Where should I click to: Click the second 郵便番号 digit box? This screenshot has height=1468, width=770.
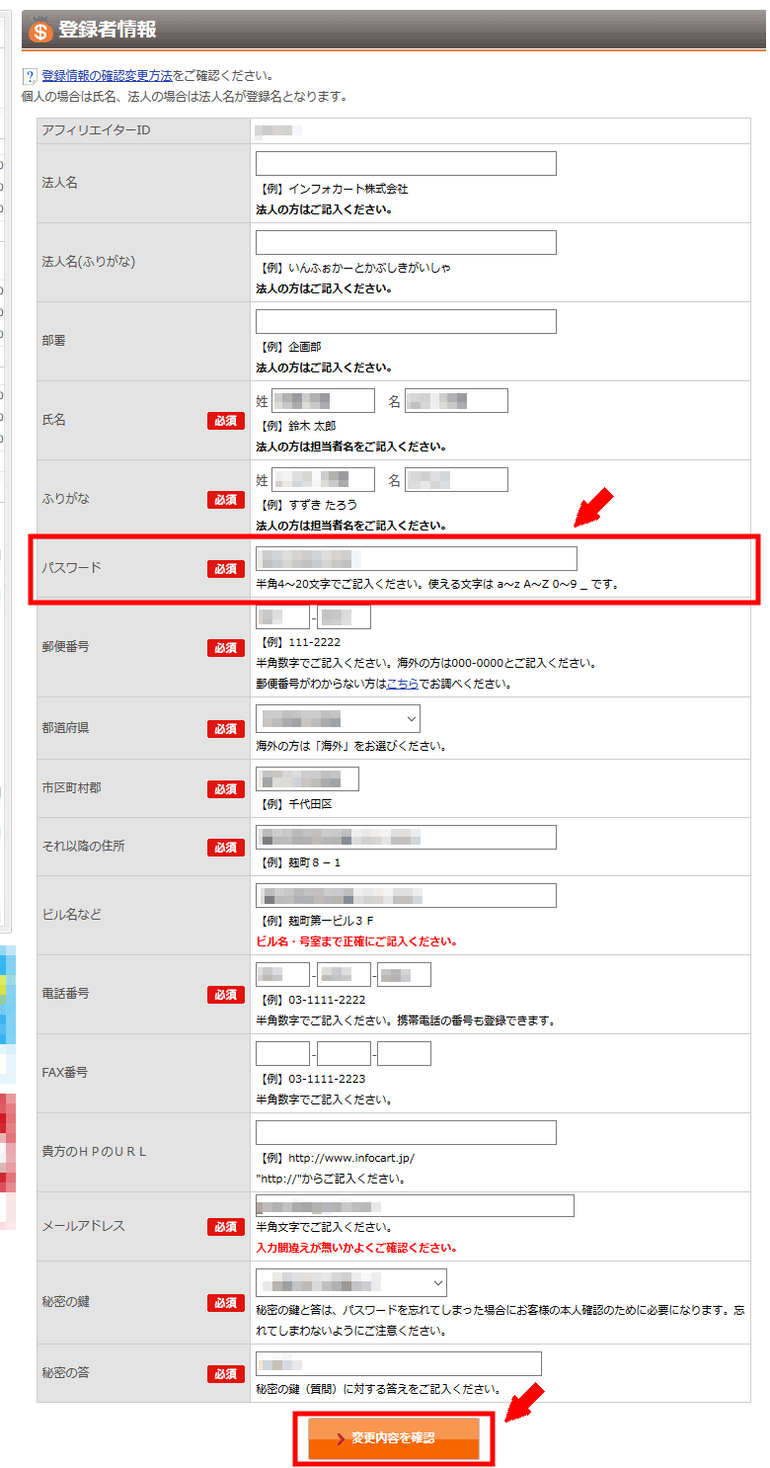coord(344,617)
